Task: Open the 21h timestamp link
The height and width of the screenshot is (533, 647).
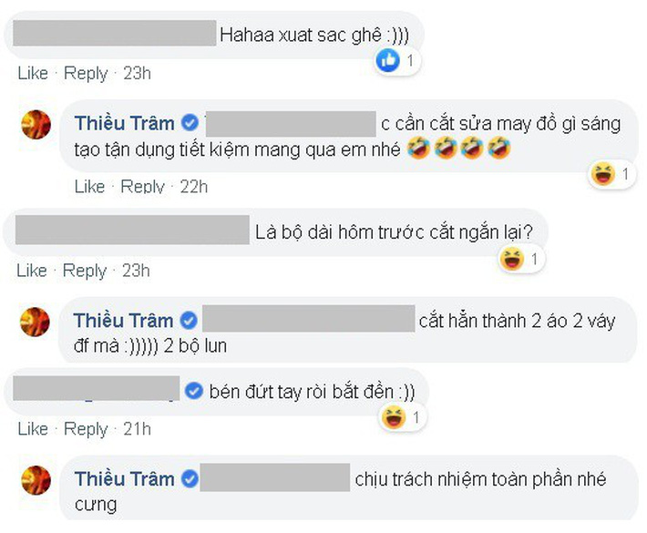Action: click(x=137, y=429)
